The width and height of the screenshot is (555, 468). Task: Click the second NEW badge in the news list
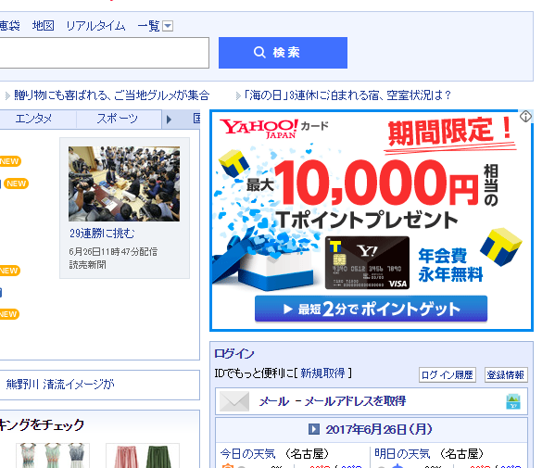16,183
